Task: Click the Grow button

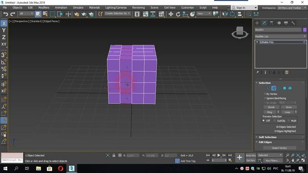Action: 289,107
